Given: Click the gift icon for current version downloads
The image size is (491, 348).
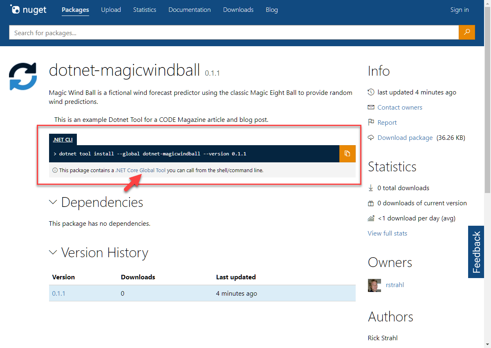Looking at the screenshot, I should 371,203.
